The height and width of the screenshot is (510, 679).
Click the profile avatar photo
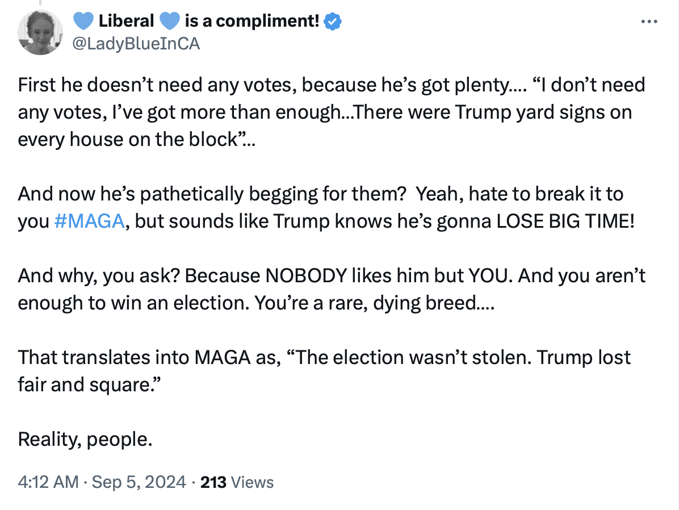click(40, 32)
